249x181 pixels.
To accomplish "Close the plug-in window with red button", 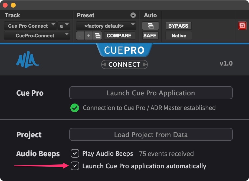I will (x=5, y=5).
